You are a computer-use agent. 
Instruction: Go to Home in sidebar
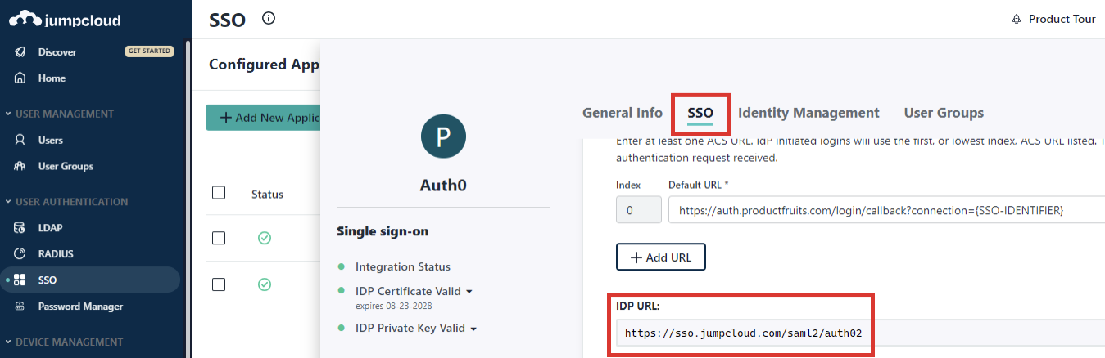[x=52, y=78]
